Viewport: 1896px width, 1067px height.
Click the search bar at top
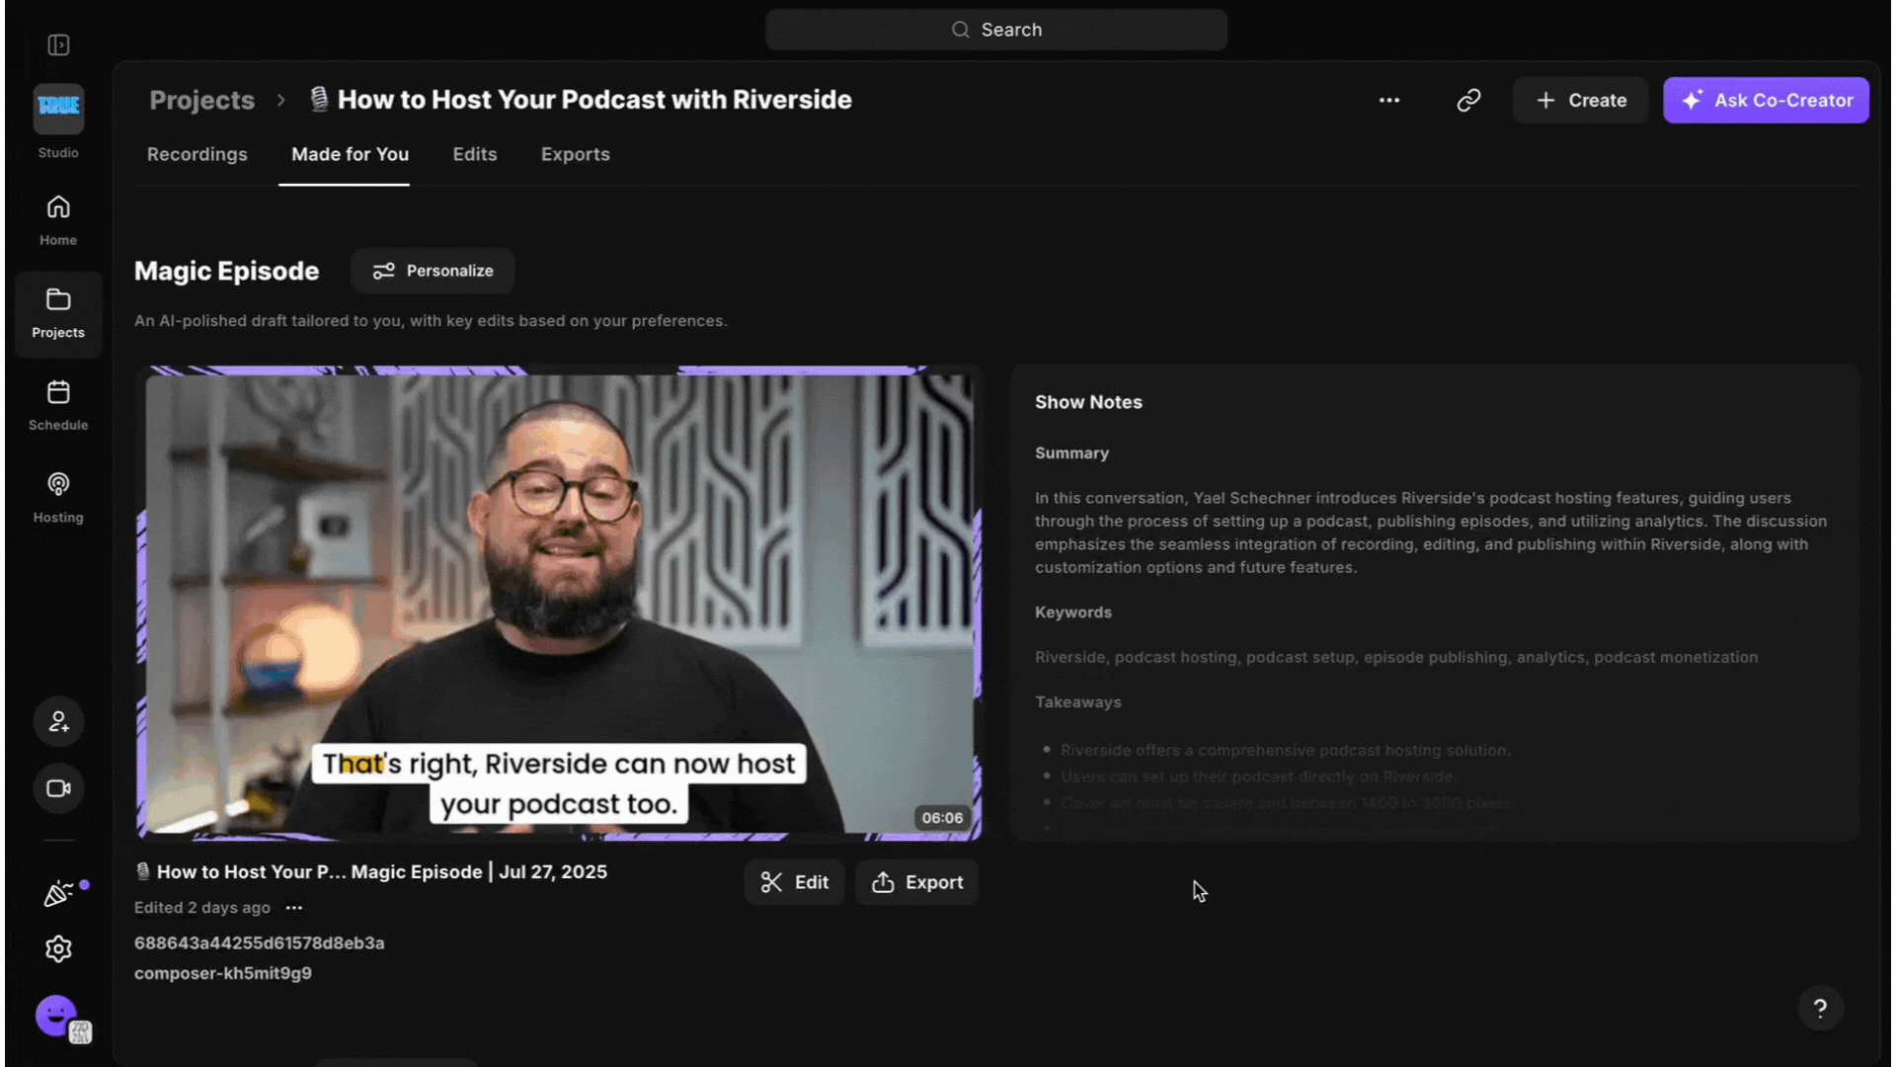[x=996, y=30]
